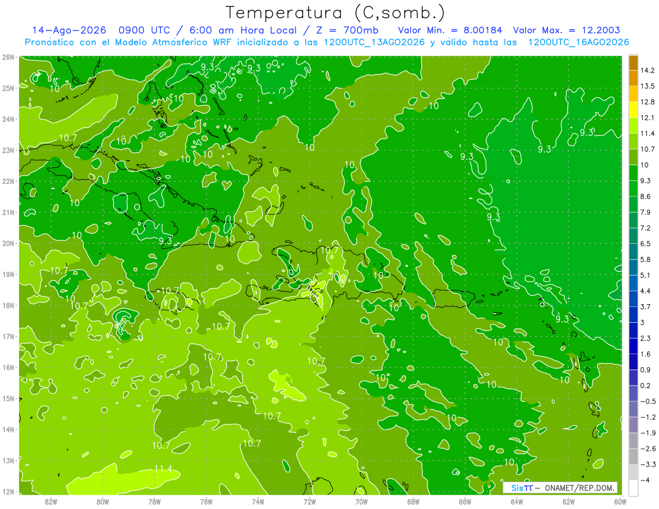Click the "19N" latitude axis label
The height and width of the screenshot is (509, 659).
pyautogui.click(x=8, y=274)
